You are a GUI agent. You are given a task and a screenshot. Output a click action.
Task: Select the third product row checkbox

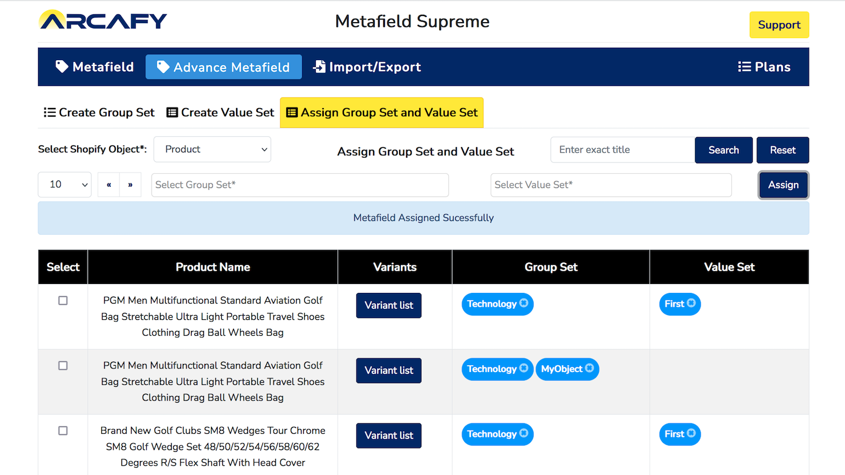click(x=63, y=431)
